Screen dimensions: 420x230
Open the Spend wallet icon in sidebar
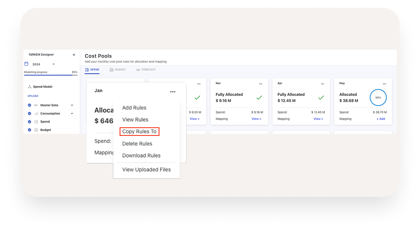[x=36, y=121]
